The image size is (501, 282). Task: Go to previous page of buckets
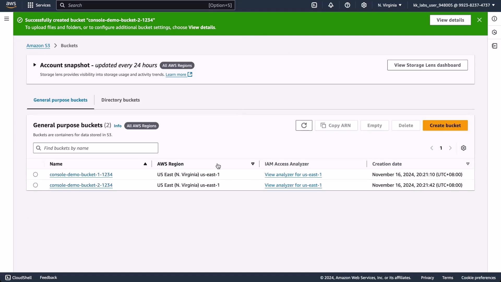[x=432, y=148]
